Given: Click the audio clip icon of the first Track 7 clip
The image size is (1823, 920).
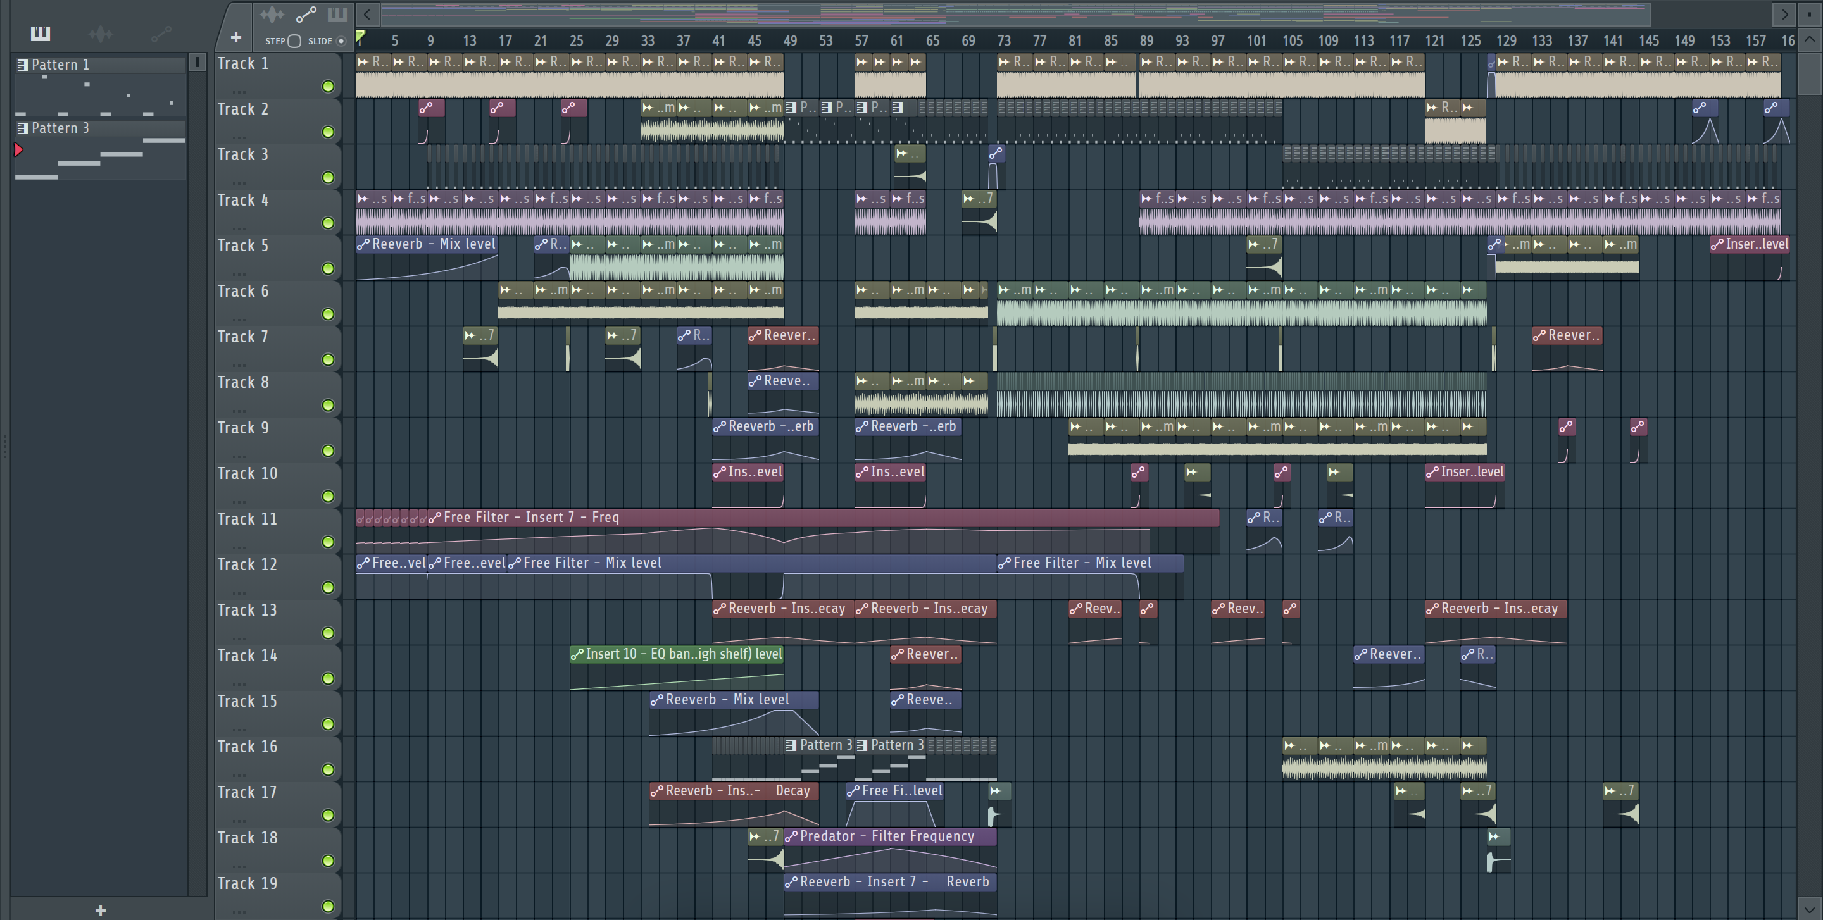Looking at the screenshot, I should pos(470,335).
